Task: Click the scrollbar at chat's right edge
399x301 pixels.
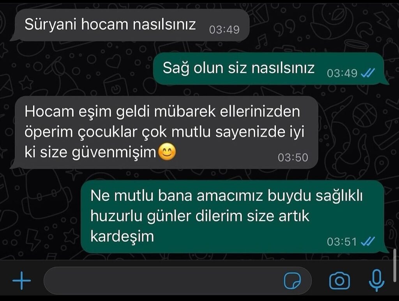Action: click(x=395, y=265)
